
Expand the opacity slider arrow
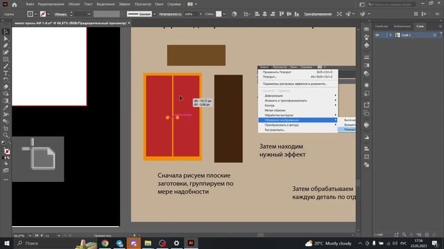click(200, 14)
